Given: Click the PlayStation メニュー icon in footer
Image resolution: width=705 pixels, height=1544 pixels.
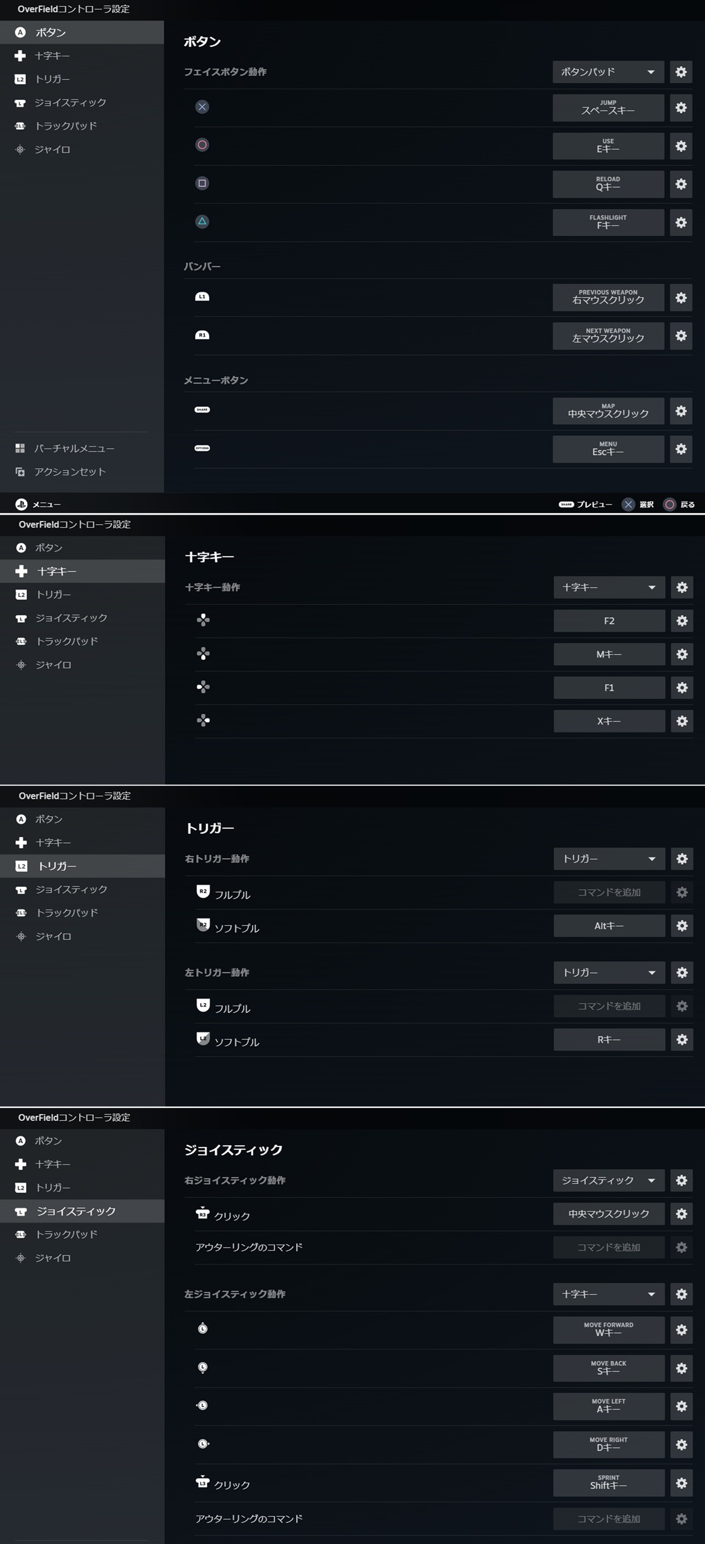Looking at the screenshot, I should tap(21, 505).
